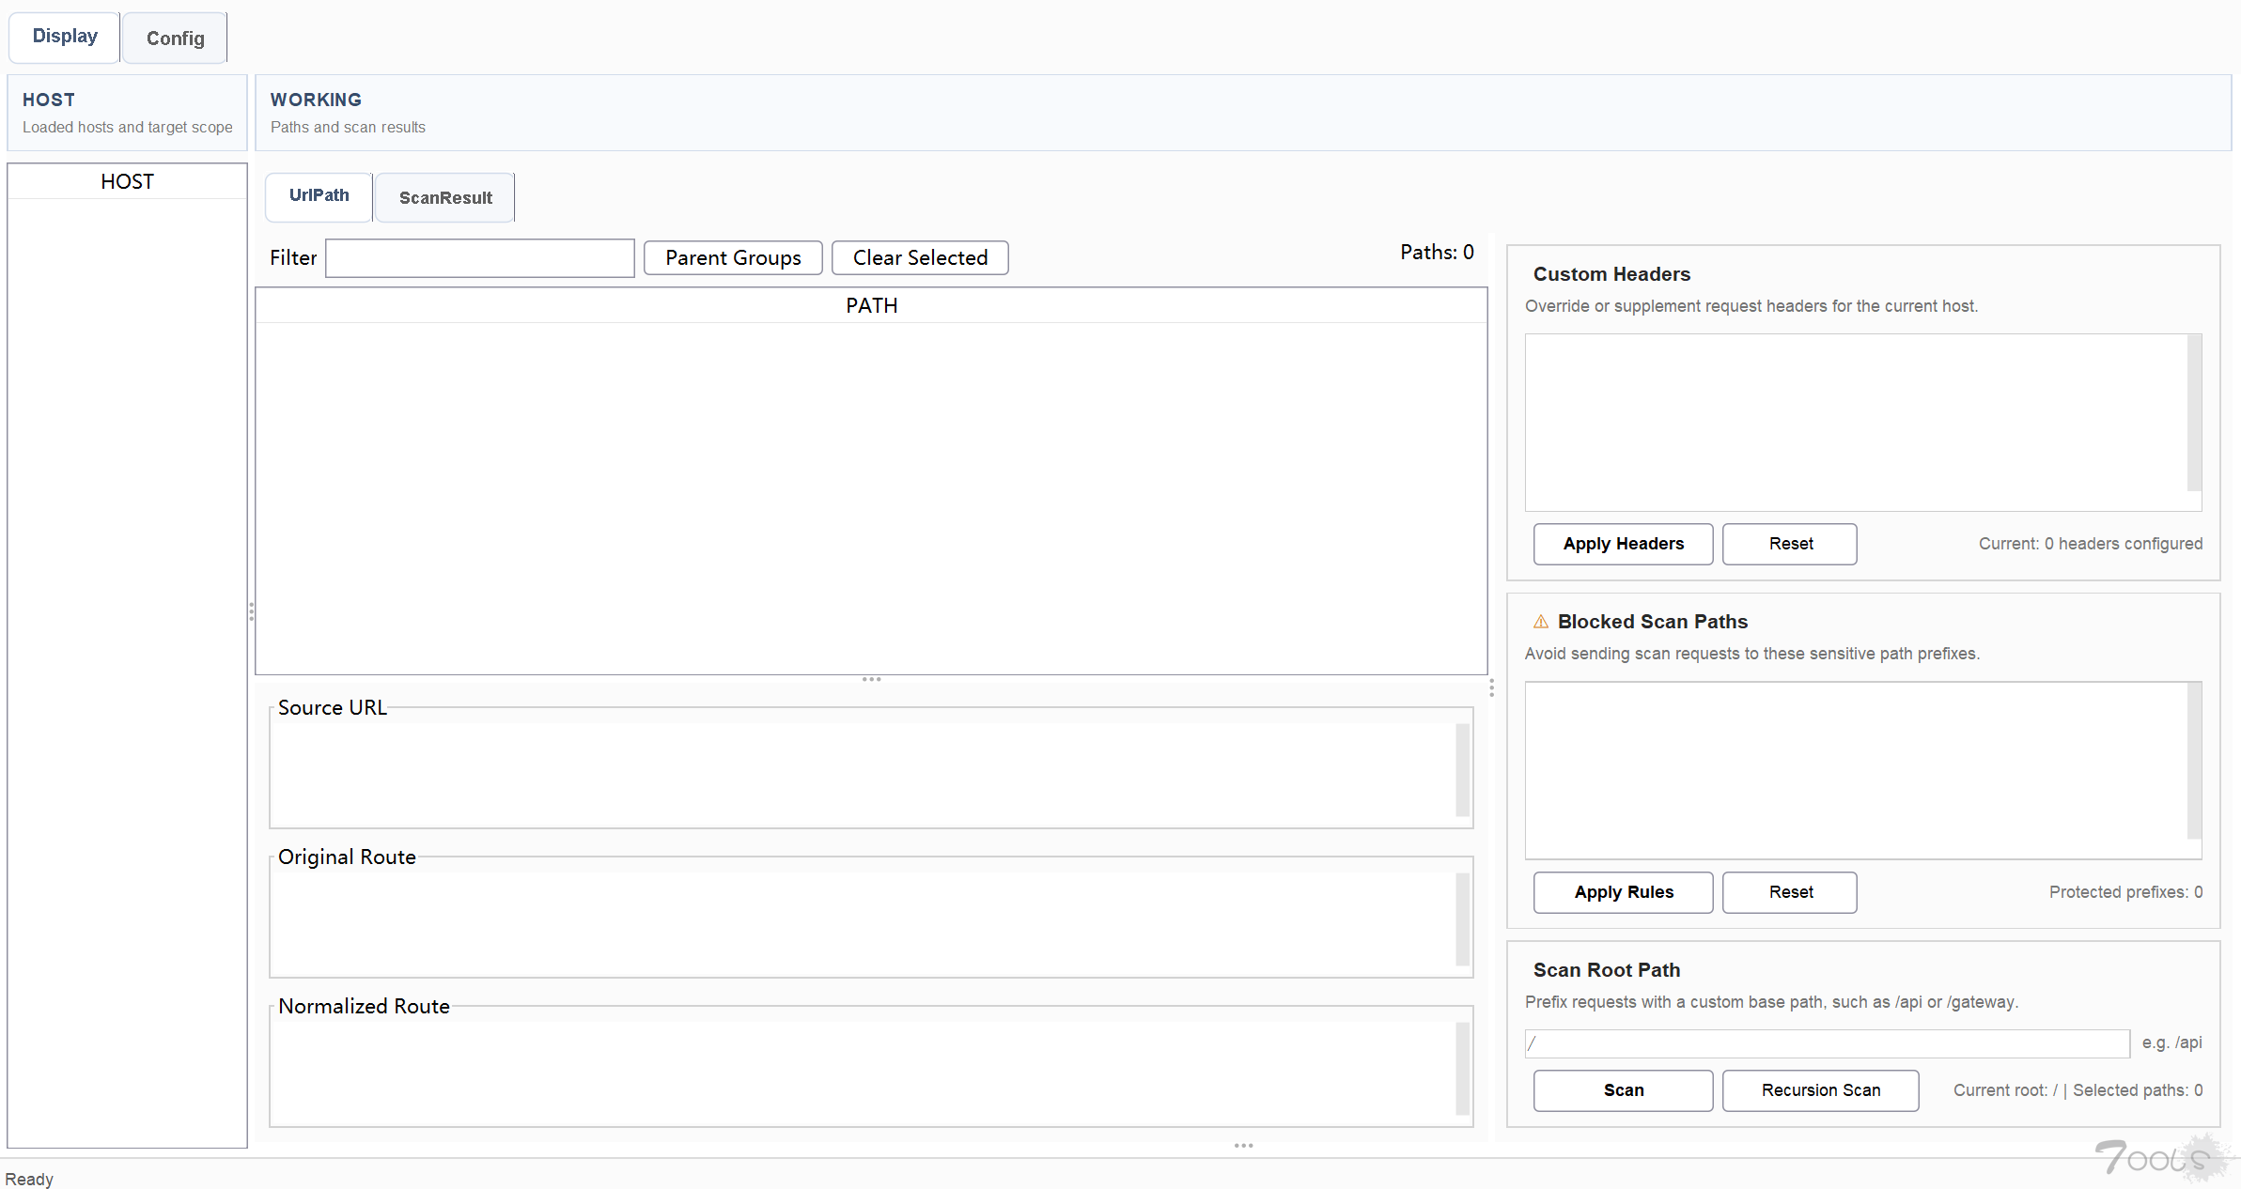Click the Scan Root Path input field
The height and width of the screenshot is (1189, 2241).
tap(1827, 1043)
